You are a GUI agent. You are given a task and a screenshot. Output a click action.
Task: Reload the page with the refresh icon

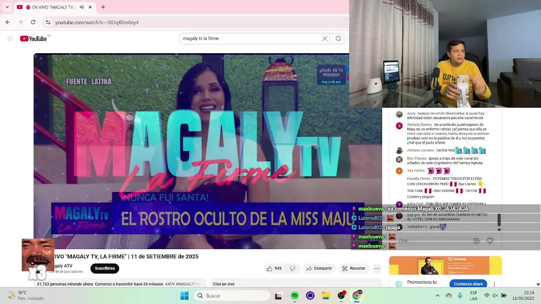coord(33,22)
